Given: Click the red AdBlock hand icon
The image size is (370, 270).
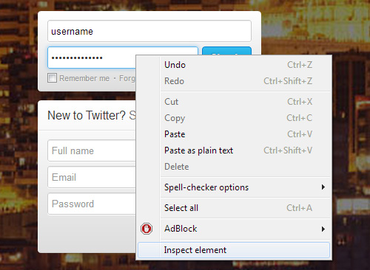Looking at the screenshot, I should 147,229.
